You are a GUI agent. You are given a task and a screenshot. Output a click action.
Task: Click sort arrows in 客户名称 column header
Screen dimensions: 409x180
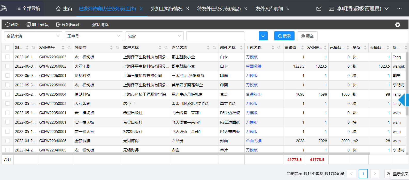(160, 48)
